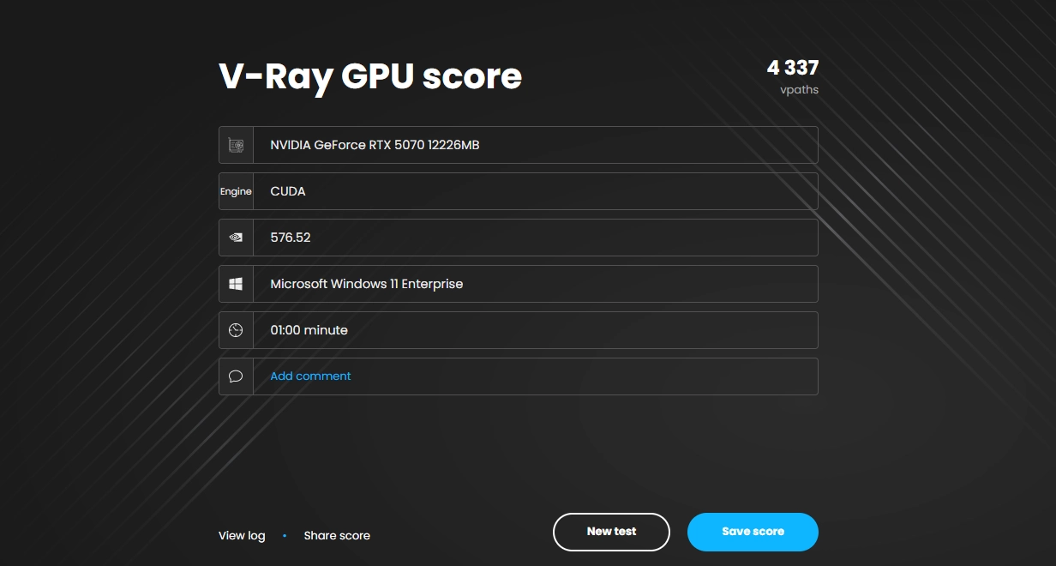Select the Microsoft Windows 11 Enterprise text
This screenshot has height=566, width=1056.
click(x=367, y=284)
